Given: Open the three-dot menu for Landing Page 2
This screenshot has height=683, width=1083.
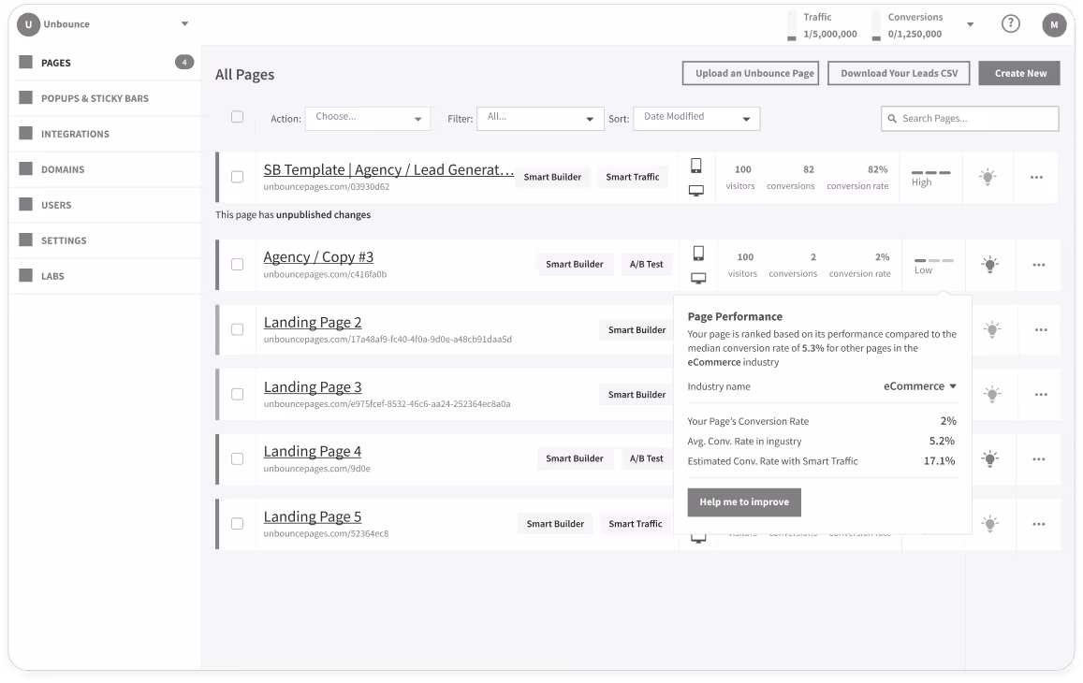Looking at the screenshot, I should pyautogui.click(x=1041, y=330).
